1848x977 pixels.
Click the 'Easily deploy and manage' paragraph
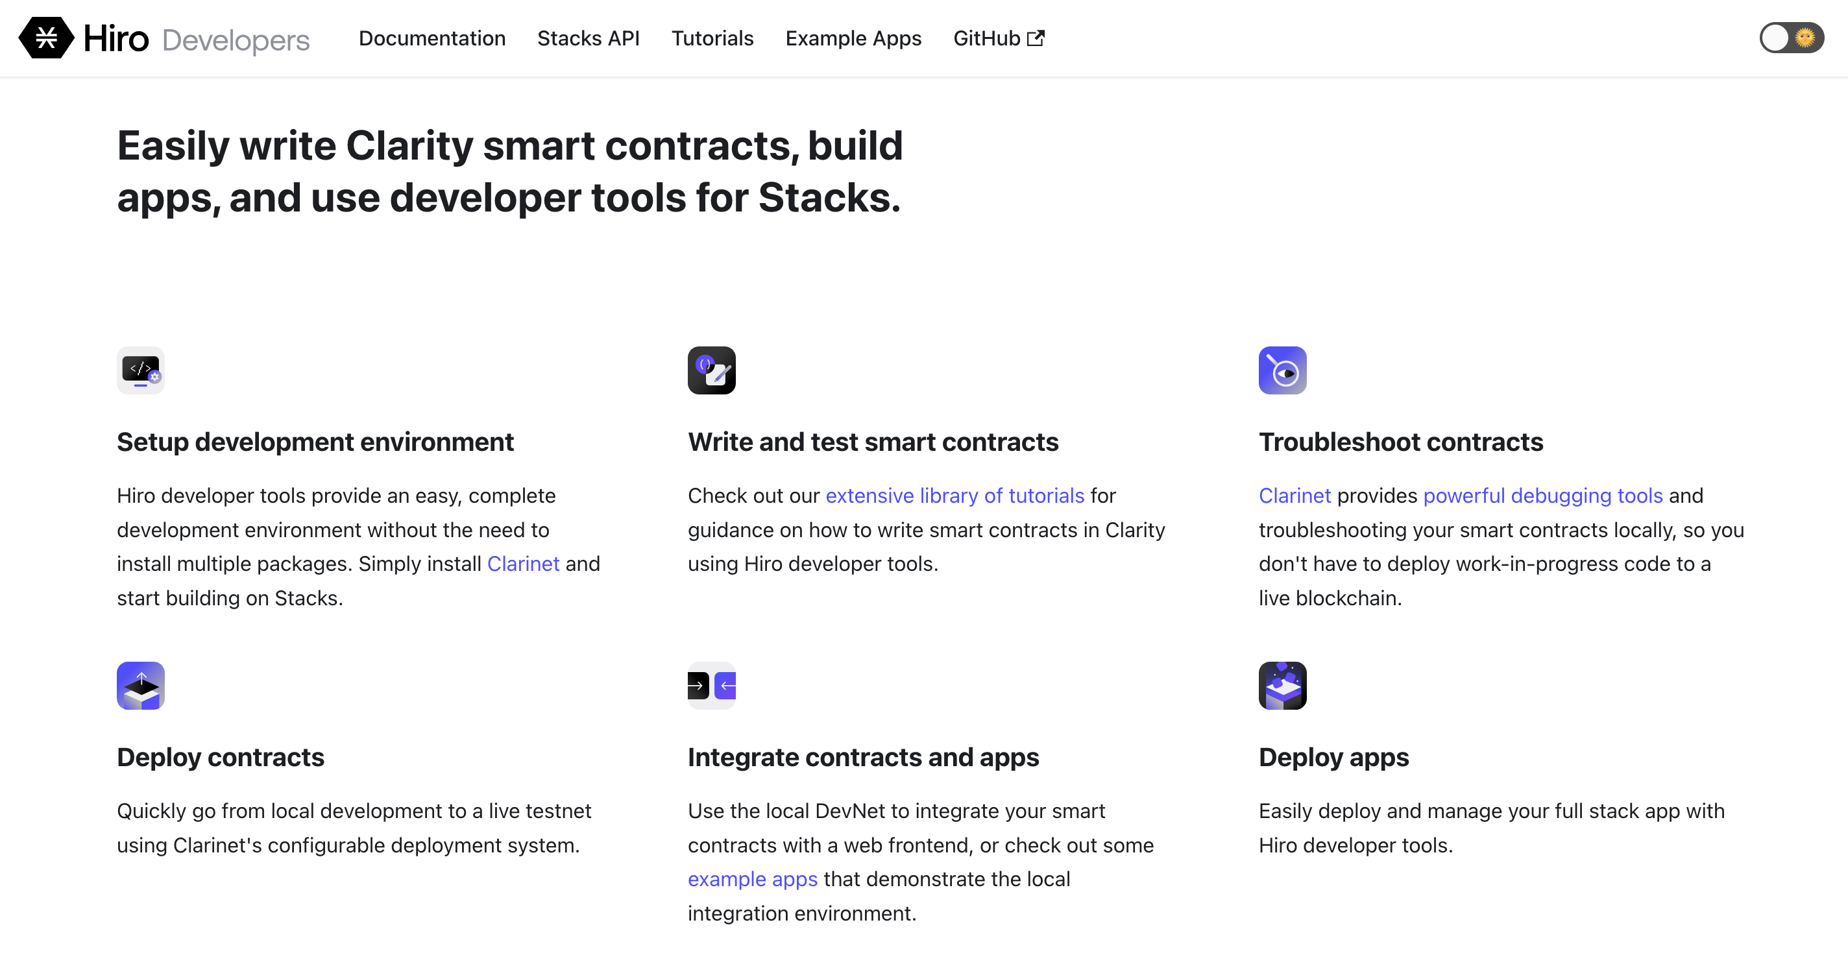1492,828
